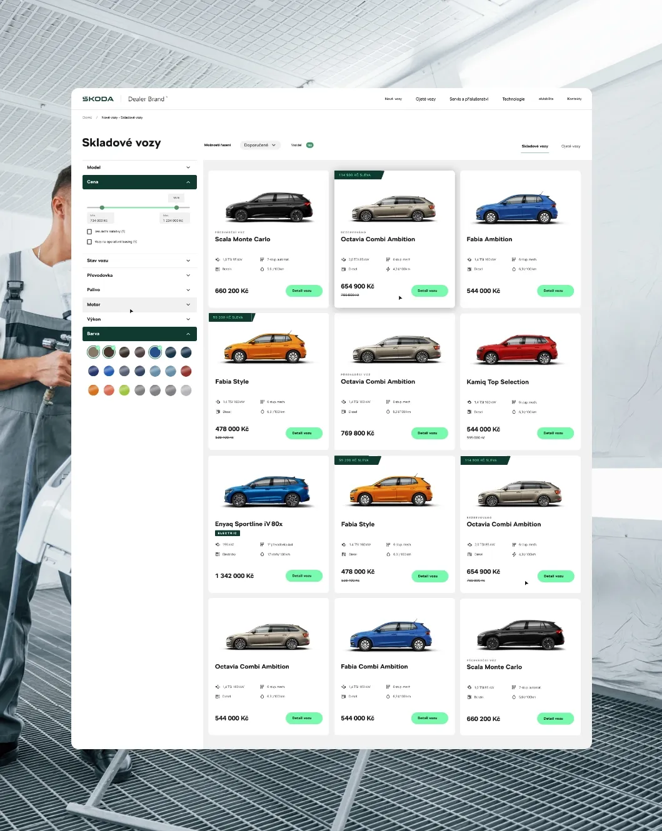Viewport: 662px width, 831px height.
Task: Click the blue Enyaq Sportline car image
Action: click(x=267, y=492)
